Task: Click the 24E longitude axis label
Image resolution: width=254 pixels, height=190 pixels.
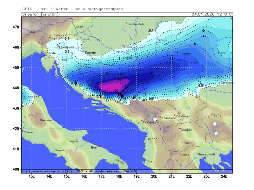Action: click(x=224, y=176)
